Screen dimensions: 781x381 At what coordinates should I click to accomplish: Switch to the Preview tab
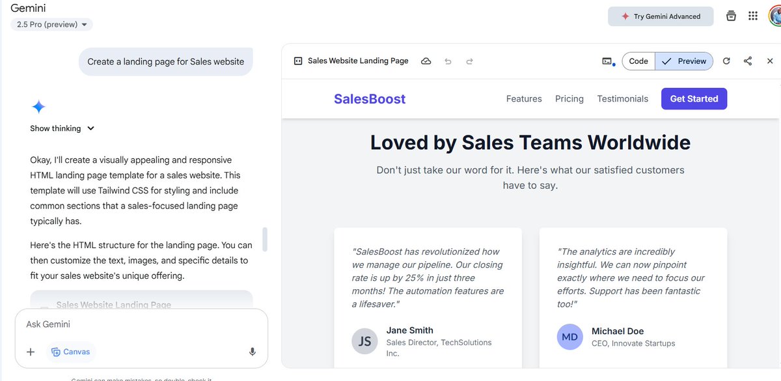[684, 61]
